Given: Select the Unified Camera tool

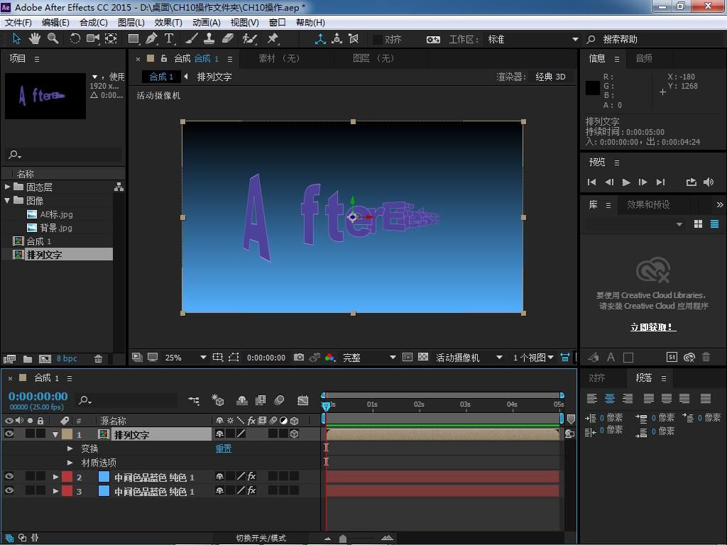Looking at the screenshot, I should (x=93, y=39).
